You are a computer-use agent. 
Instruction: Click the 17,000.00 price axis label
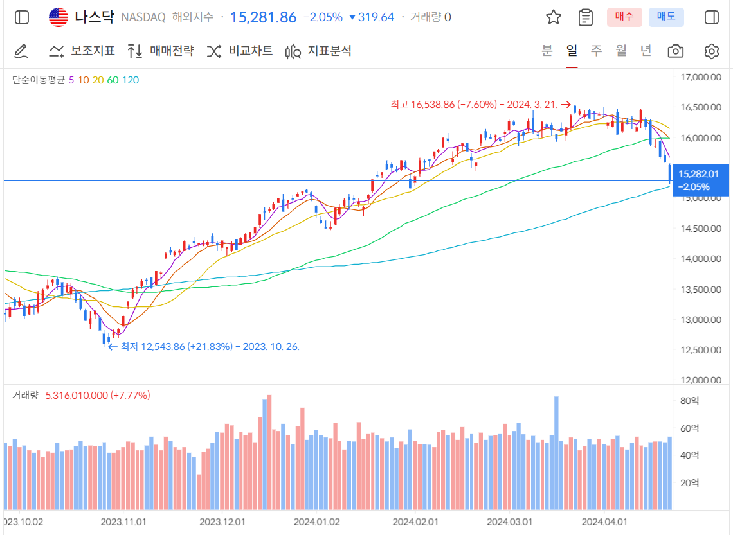[701, 77]
